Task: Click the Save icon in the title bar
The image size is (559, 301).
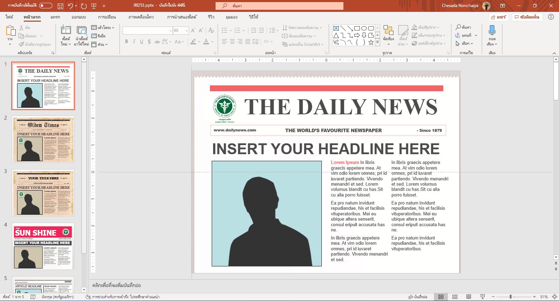Action: click(x=60, y=6)
